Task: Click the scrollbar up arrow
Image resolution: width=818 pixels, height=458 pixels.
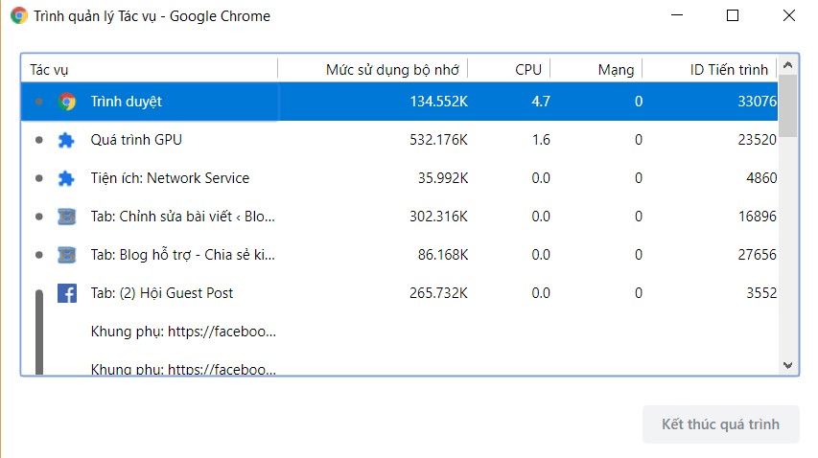Action: click(x=787, y=65)
